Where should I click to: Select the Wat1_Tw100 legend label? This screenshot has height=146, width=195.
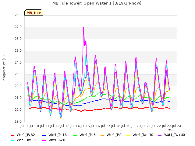(x=58, y=140)
